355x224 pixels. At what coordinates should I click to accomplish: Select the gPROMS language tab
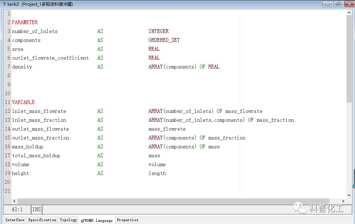point(97,220)
